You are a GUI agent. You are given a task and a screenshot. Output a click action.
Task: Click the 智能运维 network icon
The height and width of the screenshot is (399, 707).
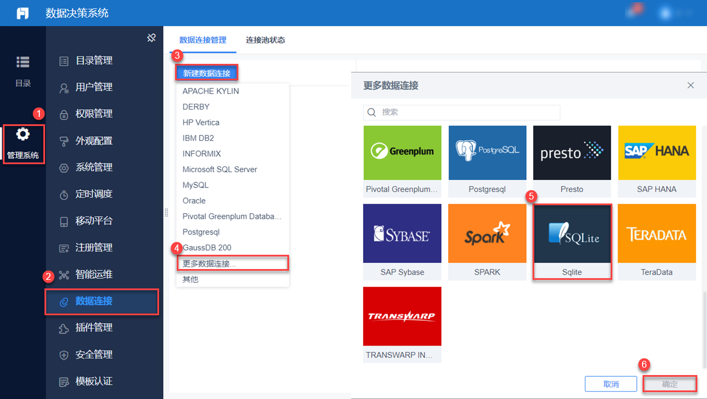pyautogui.click(x=64, y=275)
